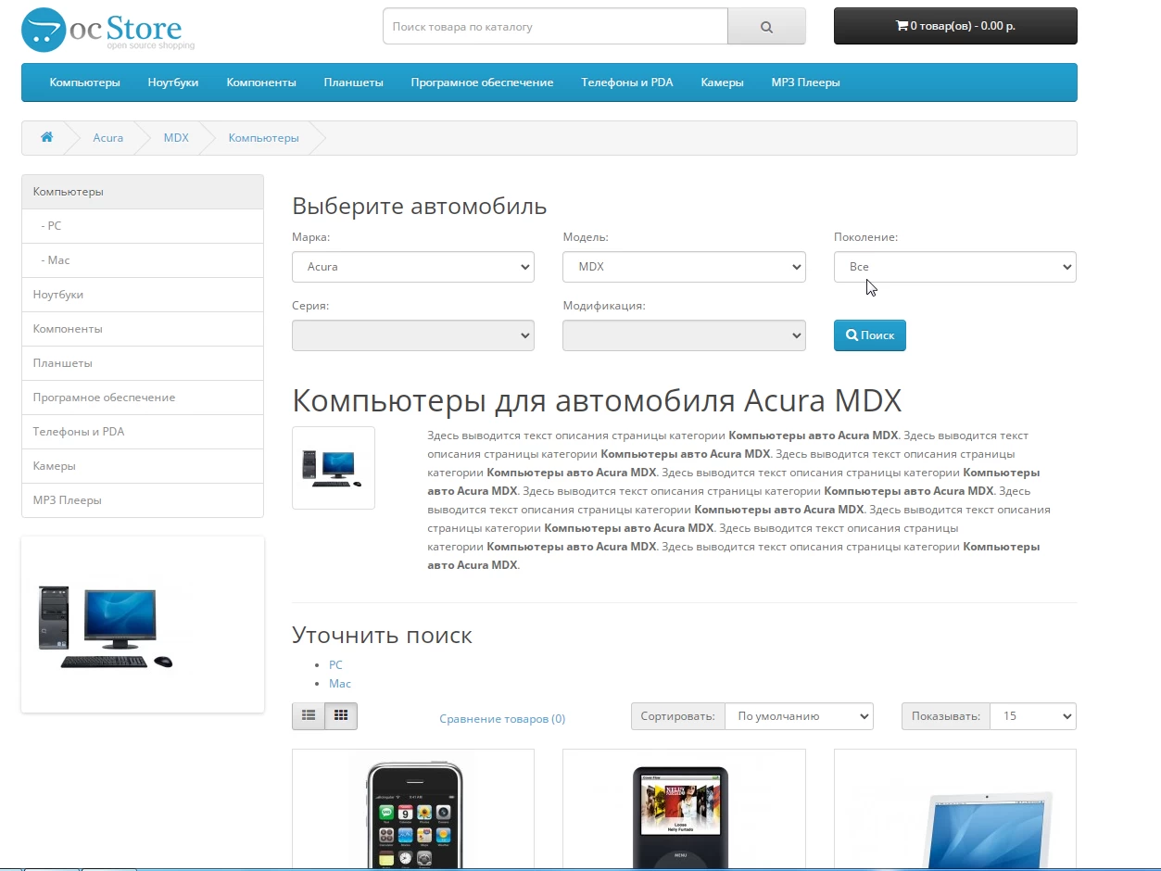Select Компоненты in the sidebar category list
Image resolution: width=1161 pixels, height=871 pixels.
pyautogui.click(x=143, y=329)
